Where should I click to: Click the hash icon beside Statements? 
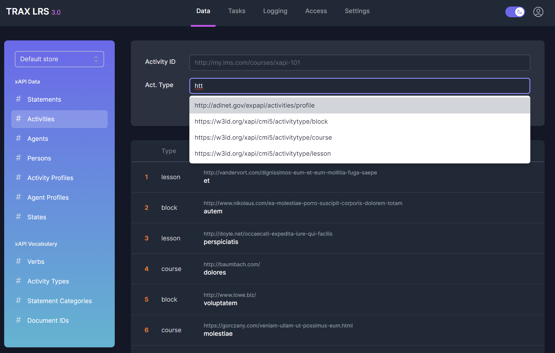18,99
